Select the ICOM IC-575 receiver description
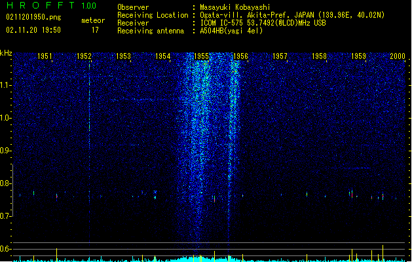This screenshot has width=412, height=262. 263,23
